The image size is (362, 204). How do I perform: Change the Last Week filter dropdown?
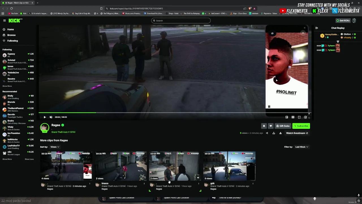click(301, 147)
